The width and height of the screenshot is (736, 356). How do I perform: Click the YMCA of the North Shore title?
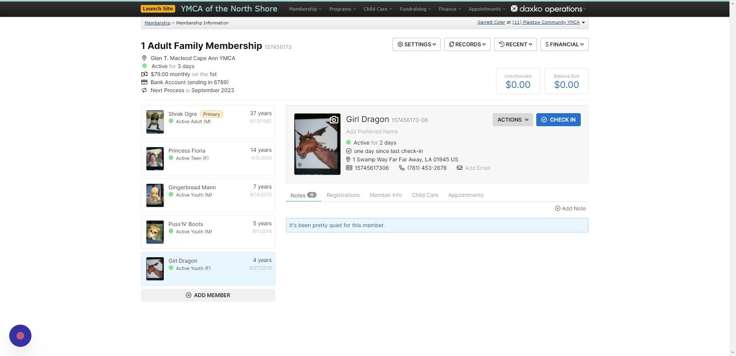click(x=229, y=9)
